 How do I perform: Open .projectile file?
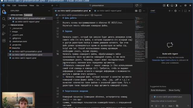pos(17,45)
